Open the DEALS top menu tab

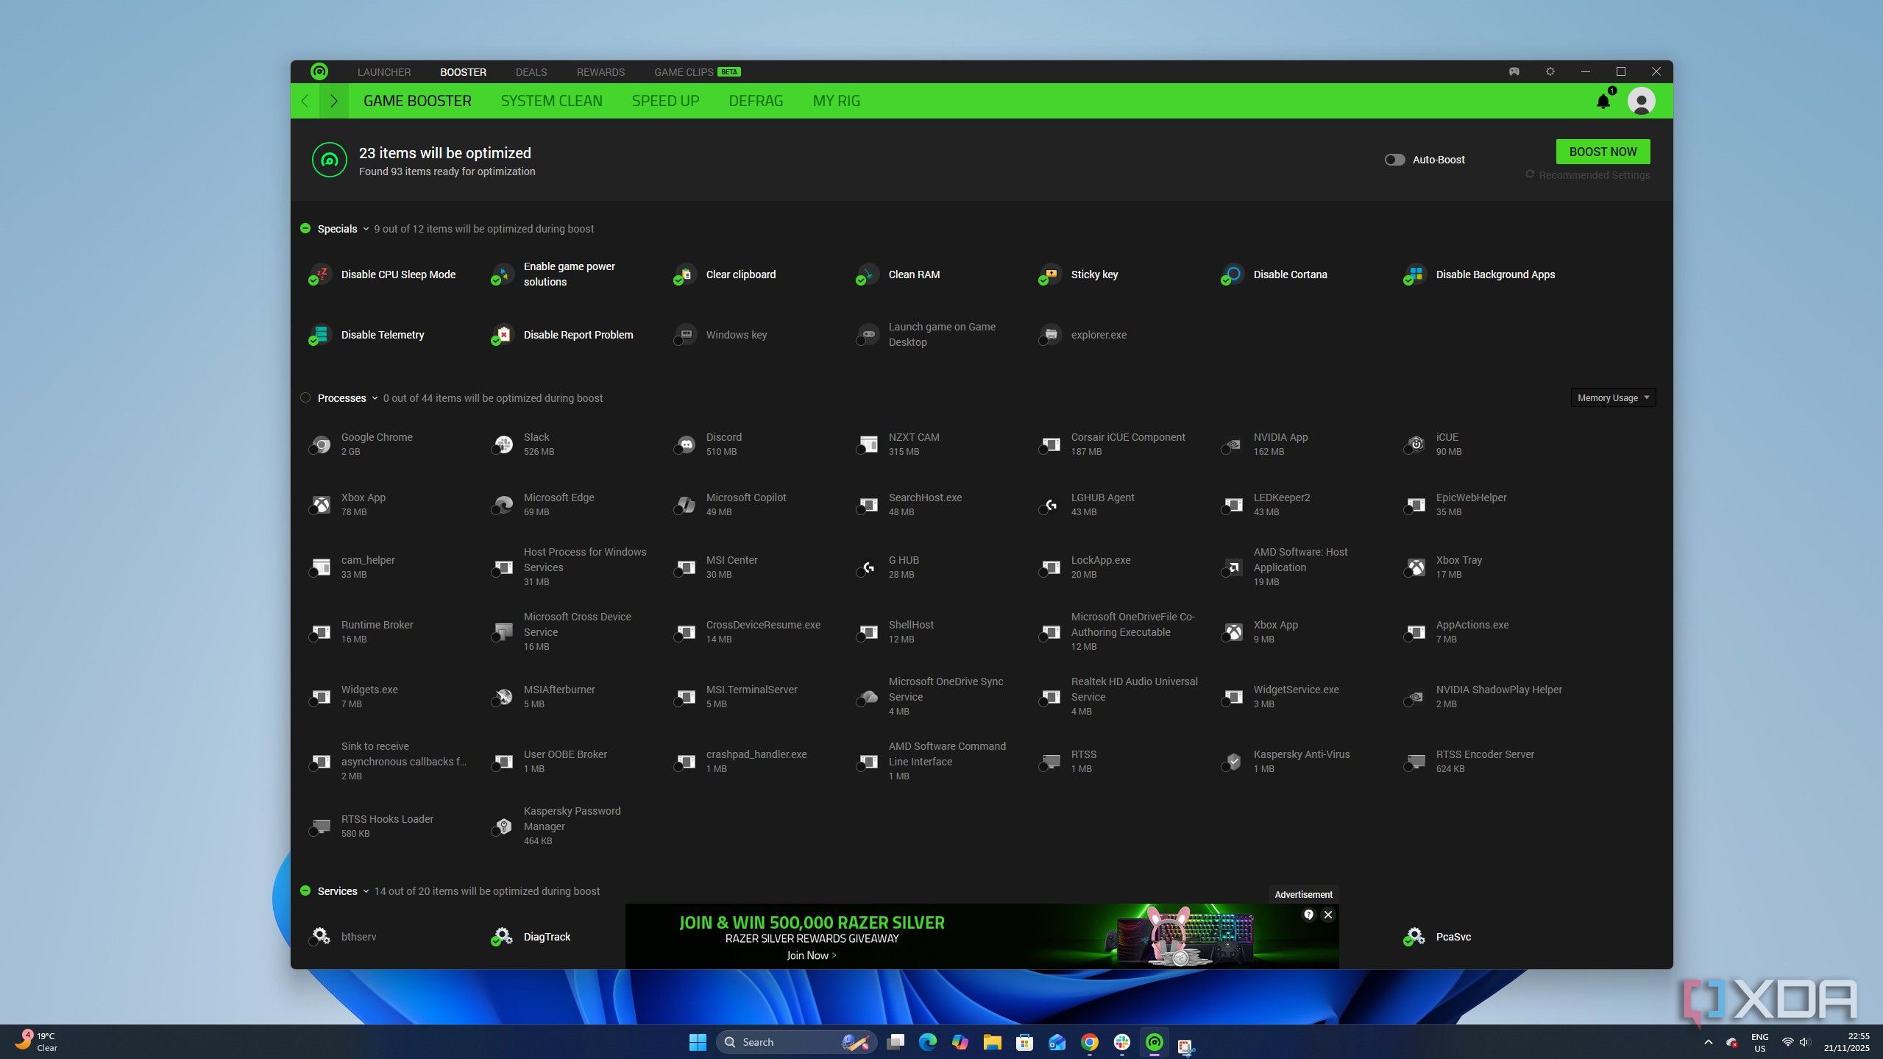531,72
